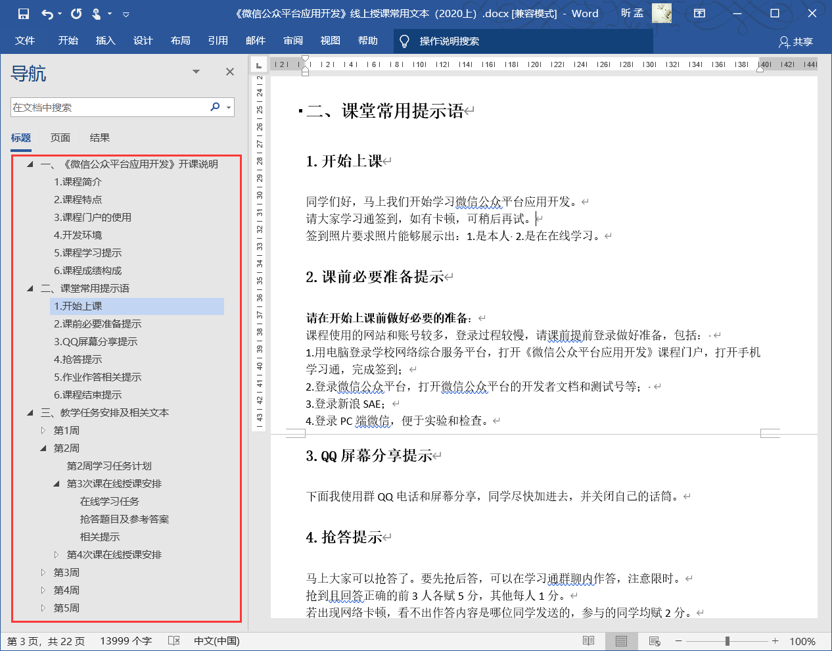The width and height of the screenshot is (832, 651).
Task: Select the 邮件 ribbon tab
Action: tap(256, 41)
